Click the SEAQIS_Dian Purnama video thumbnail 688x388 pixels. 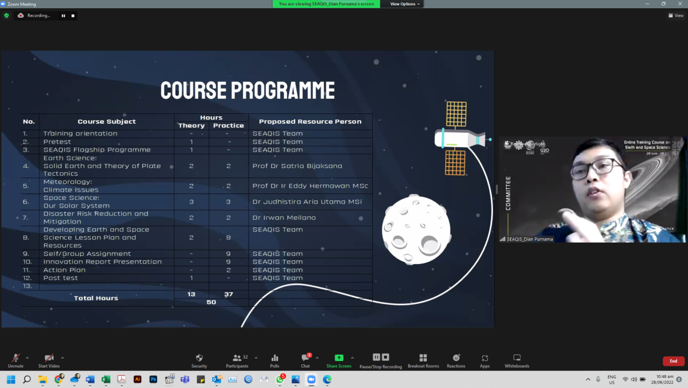pyautogui.click(x=592, y=189)
